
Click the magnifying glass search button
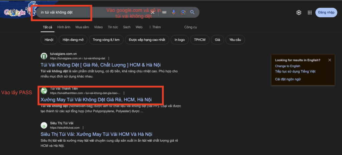(192, 12)
